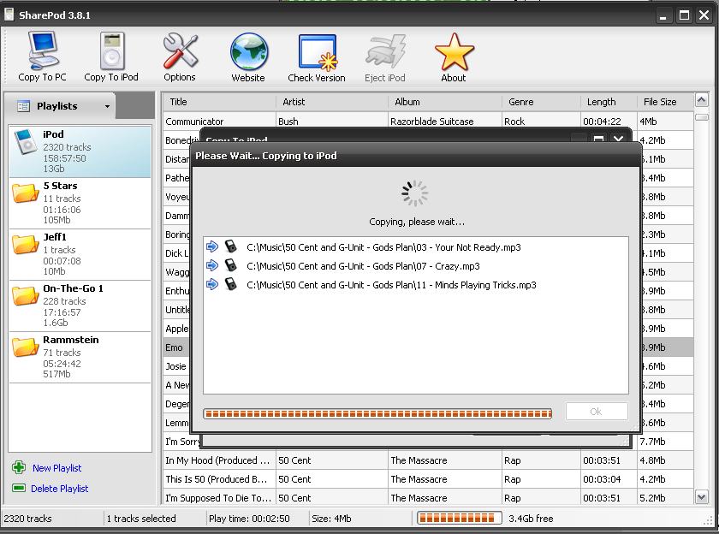
Task: Select the Communicator track row
Action: [x=428, y=121]
